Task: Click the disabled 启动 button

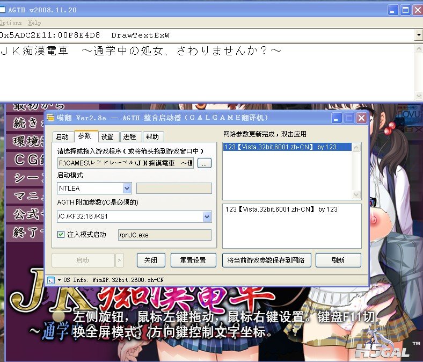Action: point(83,260)
